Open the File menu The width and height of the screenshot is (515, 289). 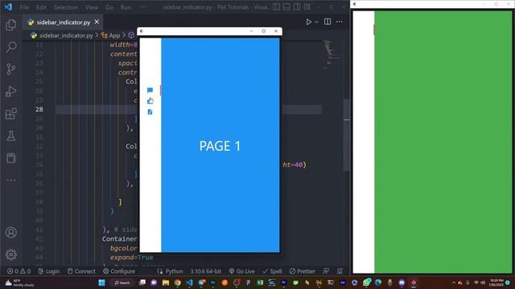(x=24, y=7)
